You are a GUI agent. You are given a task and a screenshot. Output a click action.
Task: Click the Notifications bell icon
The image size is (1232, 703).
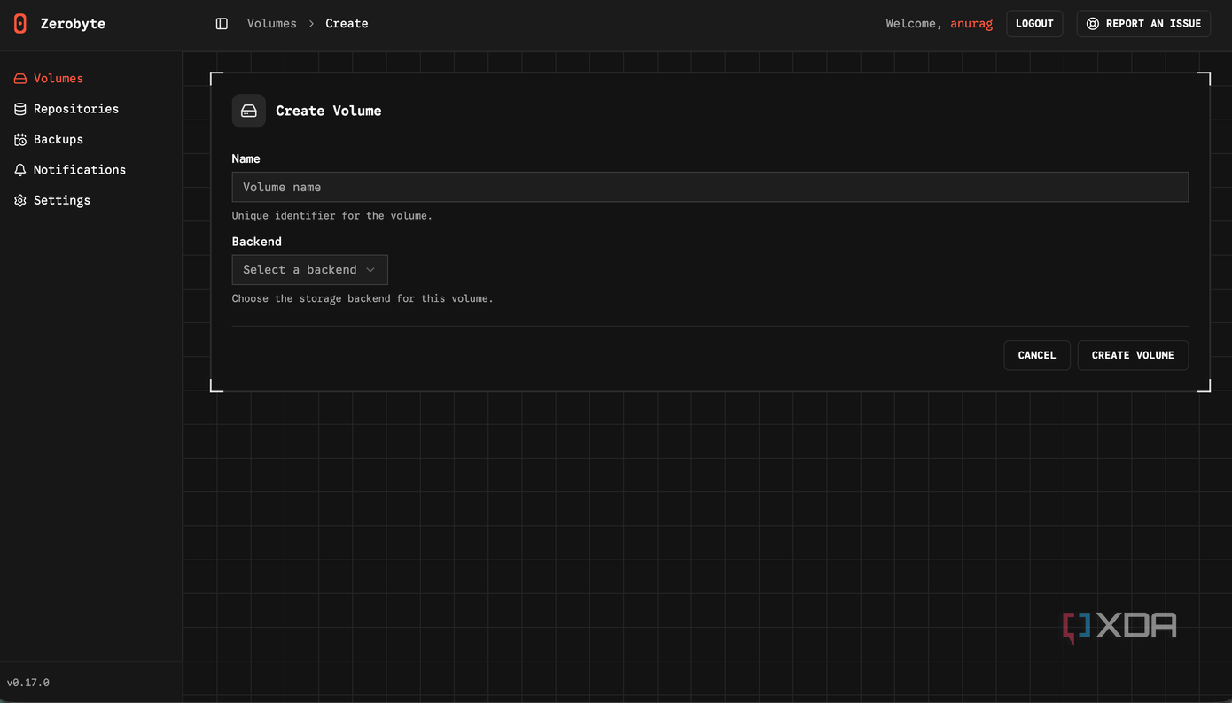click(x=20, y=170)
